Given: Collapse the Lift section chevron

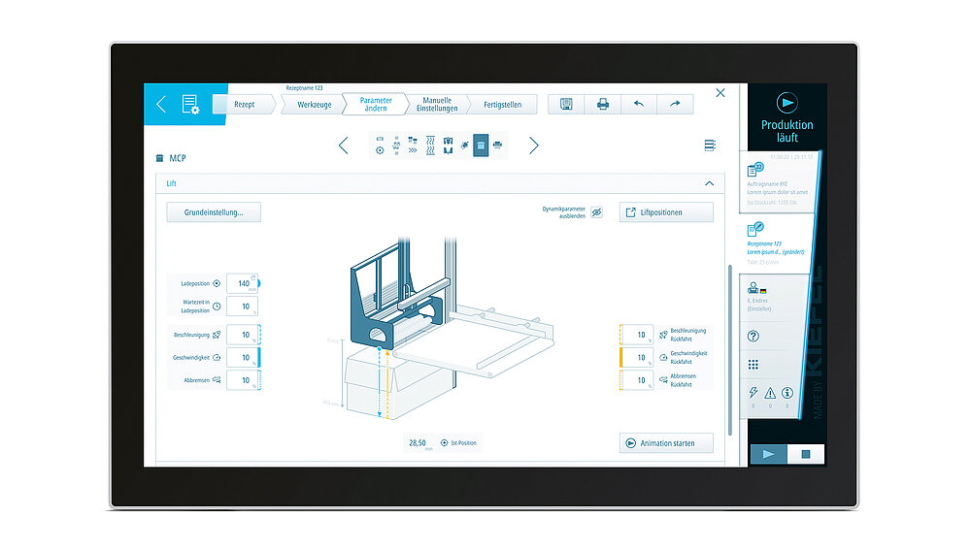Looking at the screenshot, I should pyautogui.click(x=709, y=183).
